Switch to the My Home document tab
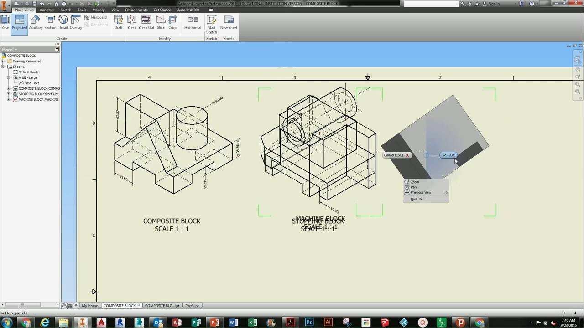 pyautogui.click(x=89, y=306)
